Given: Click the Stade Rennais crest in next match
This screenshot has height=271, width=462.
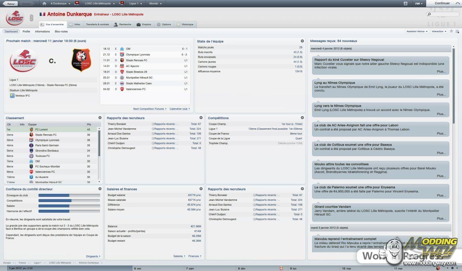Looking at the screenshot, I should tap(81, 61).
